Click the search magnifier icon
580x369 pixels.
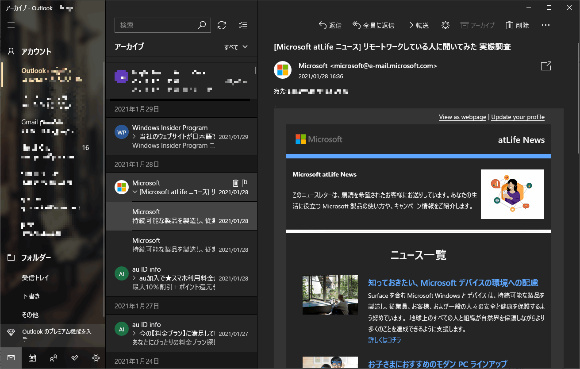point(202,25)
